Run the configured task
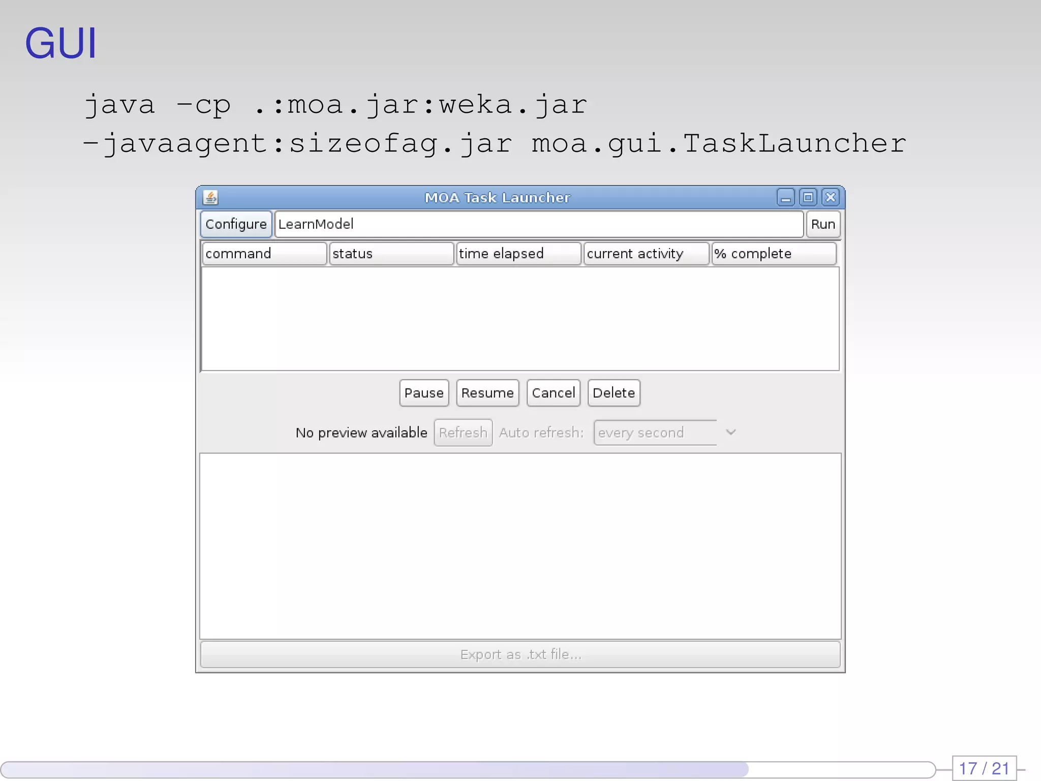This screenshot has width=1041, height=781. pos(823,224)
